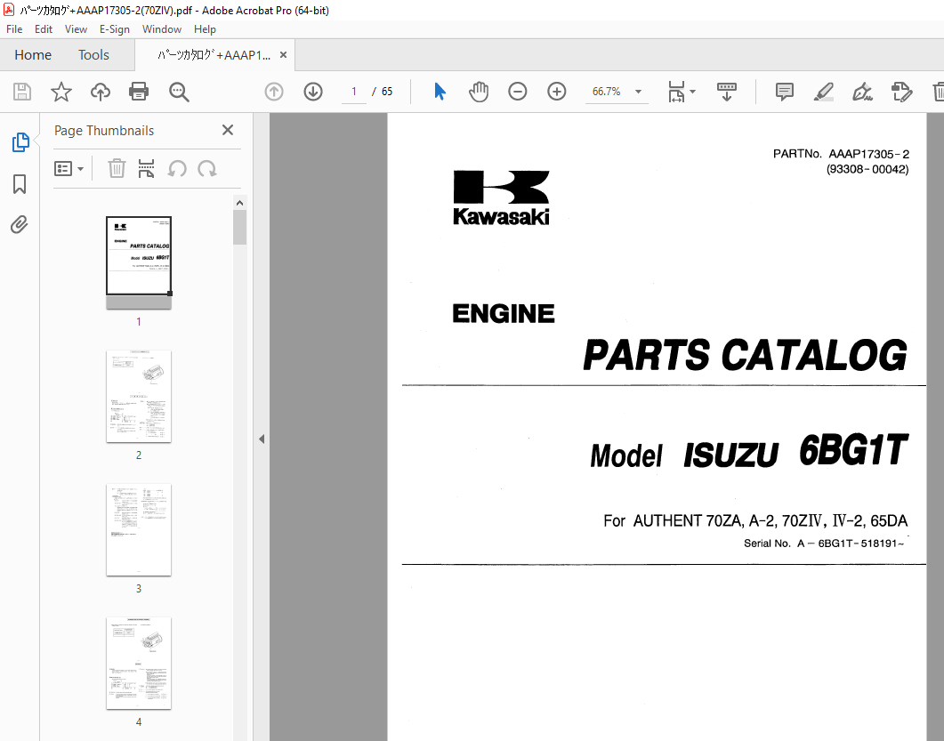Collapse the navigation pane with side arrow

[262, 439]
